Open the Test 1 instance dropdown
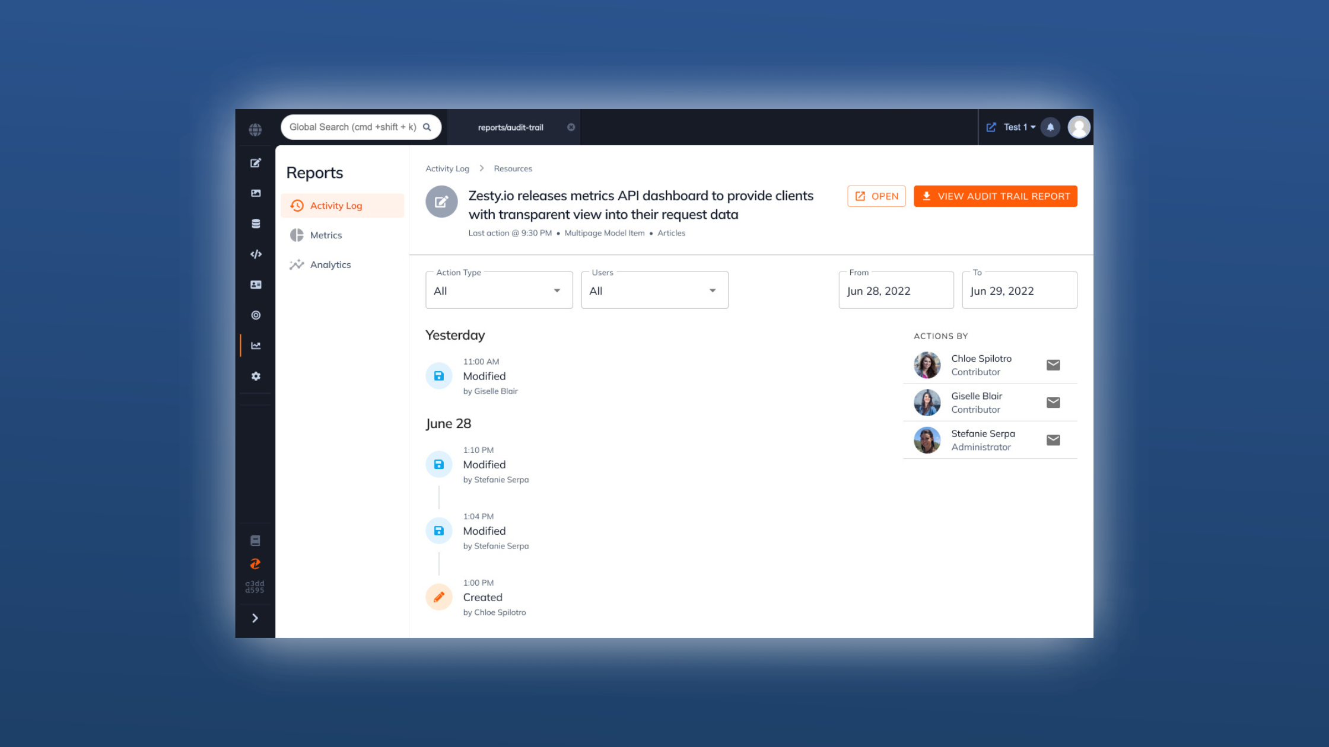The width and height of the screenshot is (1329, 747). pyautogui.click(x=1019, y=127)
